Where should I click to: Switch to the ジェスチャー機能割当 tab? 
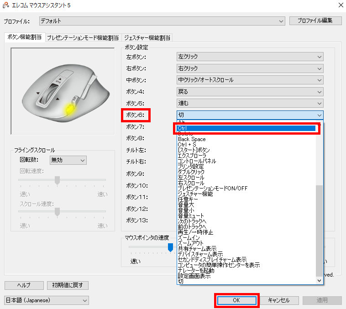[x=147, y=38]
